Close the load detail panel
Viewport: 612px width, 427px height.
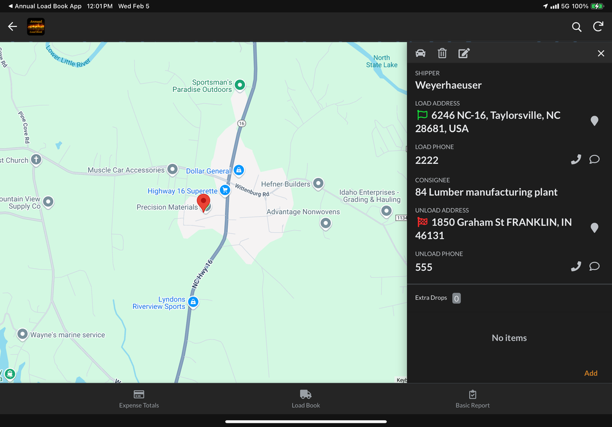click(x=601, y=53)
